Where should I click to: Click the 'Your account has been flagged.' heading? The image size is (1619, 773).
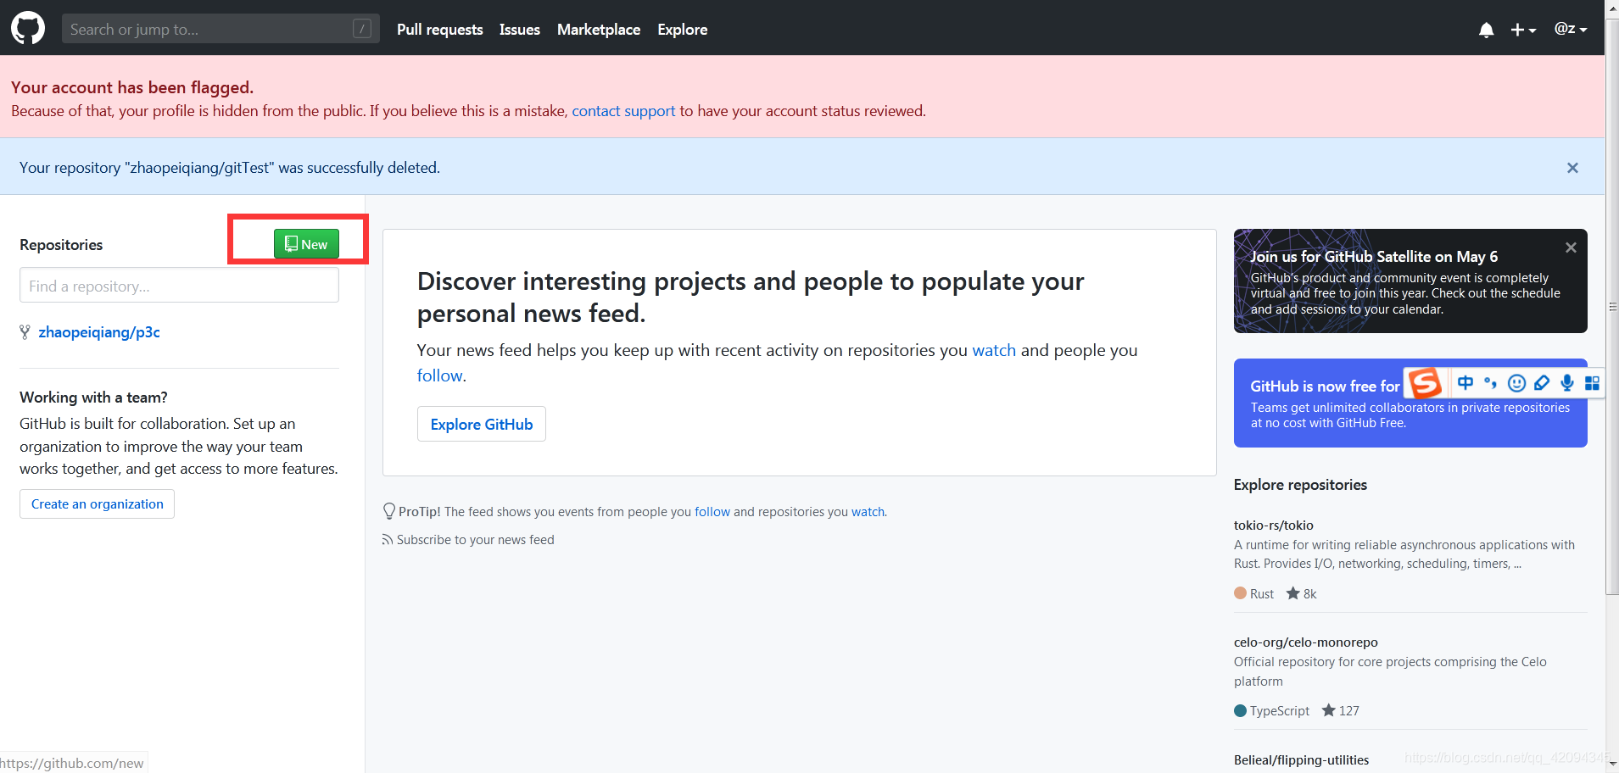coord(132,87)
